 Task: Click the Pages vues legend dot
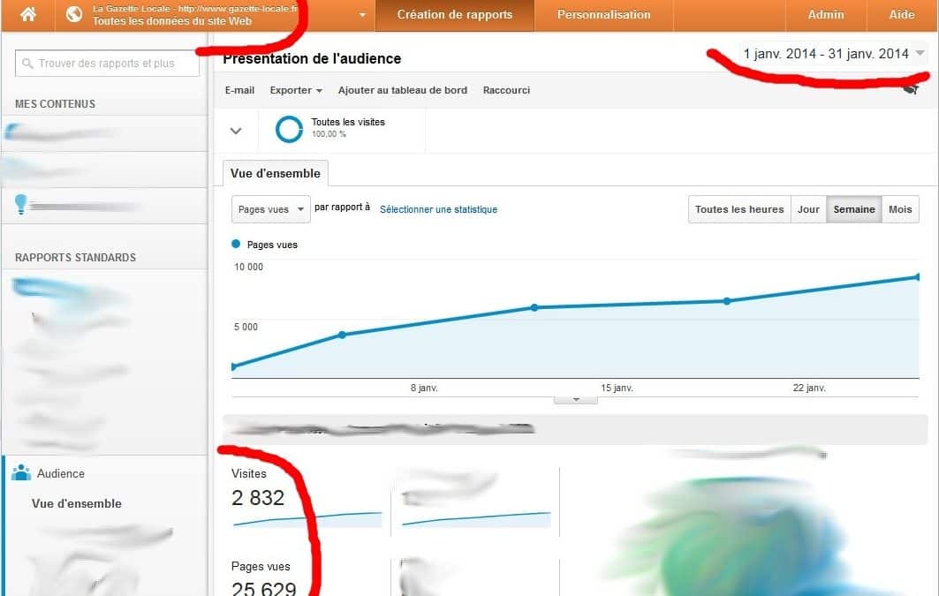click(x=236, y=245)
